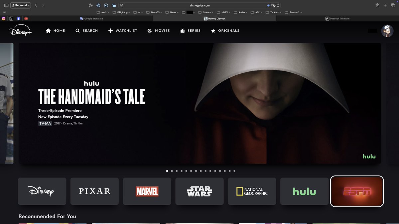Open the Star Wars brand tile

(199, 191)
